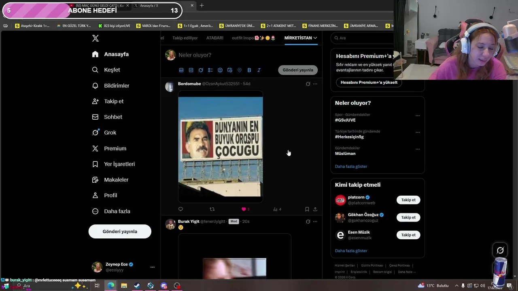Open options for the #Herkesiçin5g trend
The width and height of the screenshot is (518, 291).
pos(418,132)
